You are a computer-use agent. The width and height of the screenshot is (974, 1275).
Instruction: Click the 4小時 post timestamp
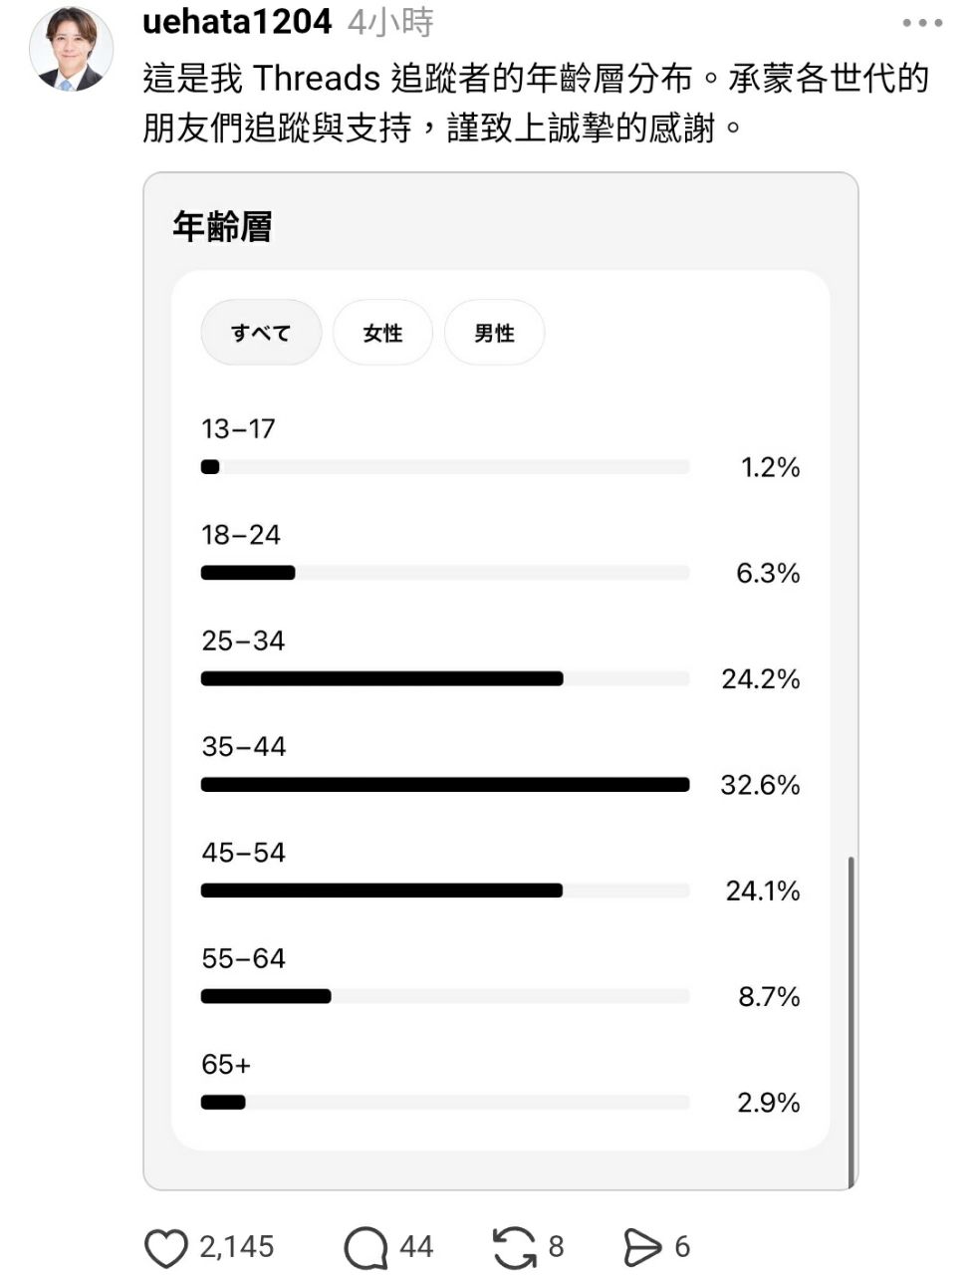coord(390,22)
